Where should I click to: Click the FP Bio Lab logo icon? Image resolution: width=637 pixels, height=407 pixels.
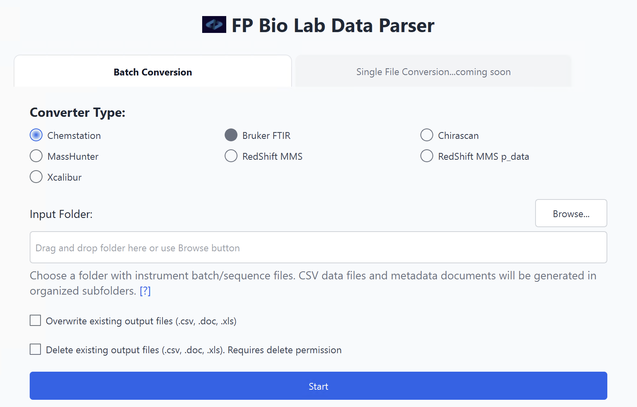coord(214,25)
